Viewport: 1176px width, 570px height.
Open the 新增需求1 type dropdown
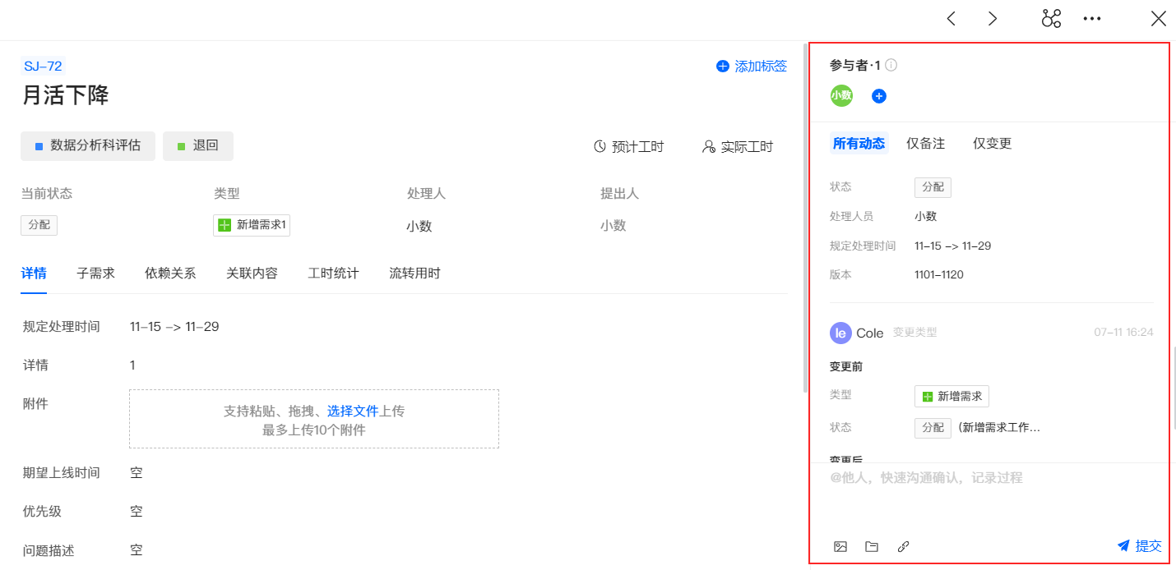click(252, 225)
